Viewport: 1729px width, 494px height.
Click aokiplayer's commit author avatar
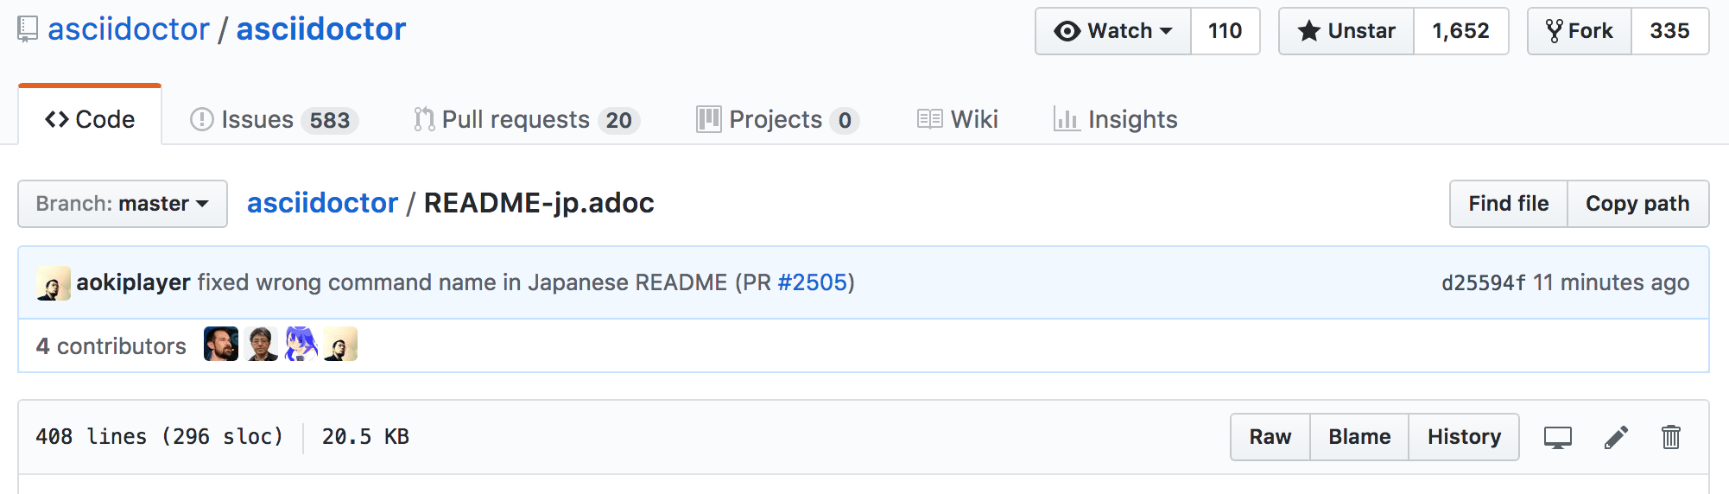pyautogui.click(x=54, y=283)
